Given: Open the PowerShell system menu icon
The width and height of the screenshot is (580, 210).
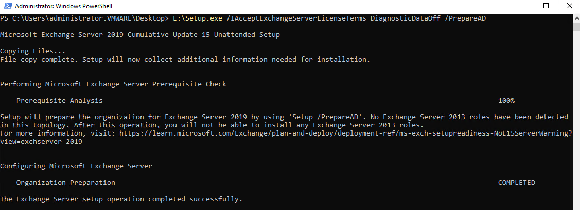Looking at the screenshot, I should 7,7.
